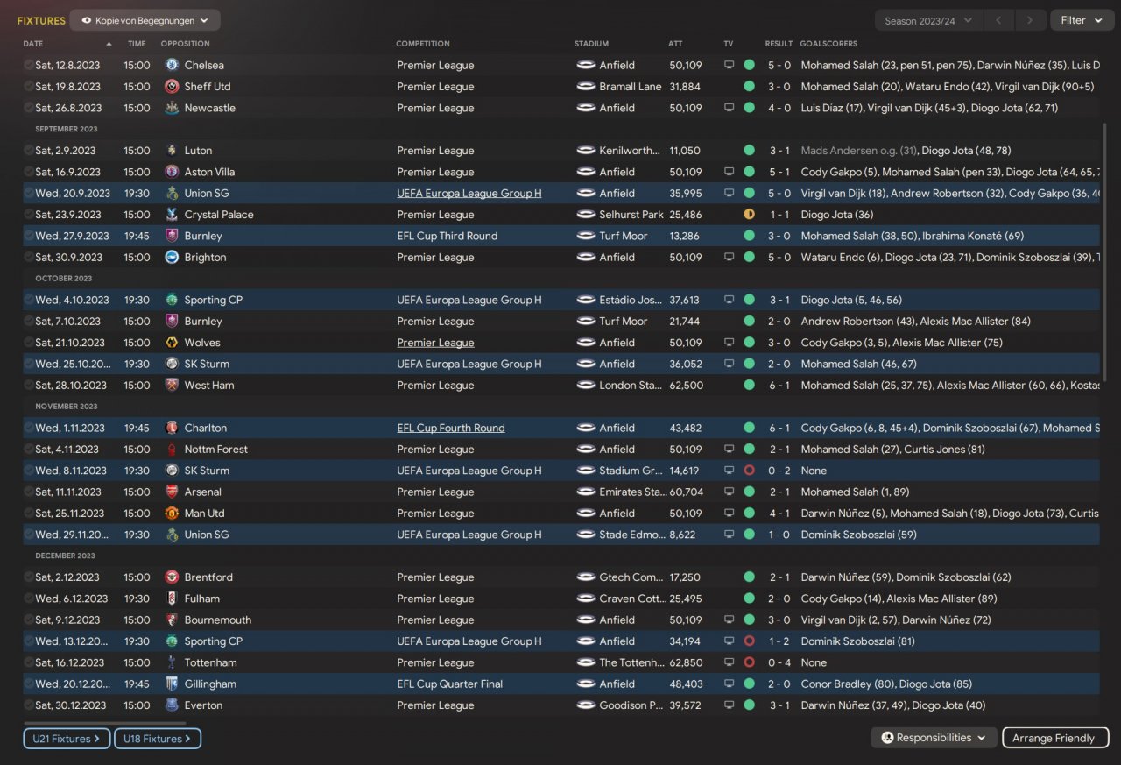This screenshot has width=1121, height=765.
Task: Click the West Ham club badge
Action: (172, 386)
